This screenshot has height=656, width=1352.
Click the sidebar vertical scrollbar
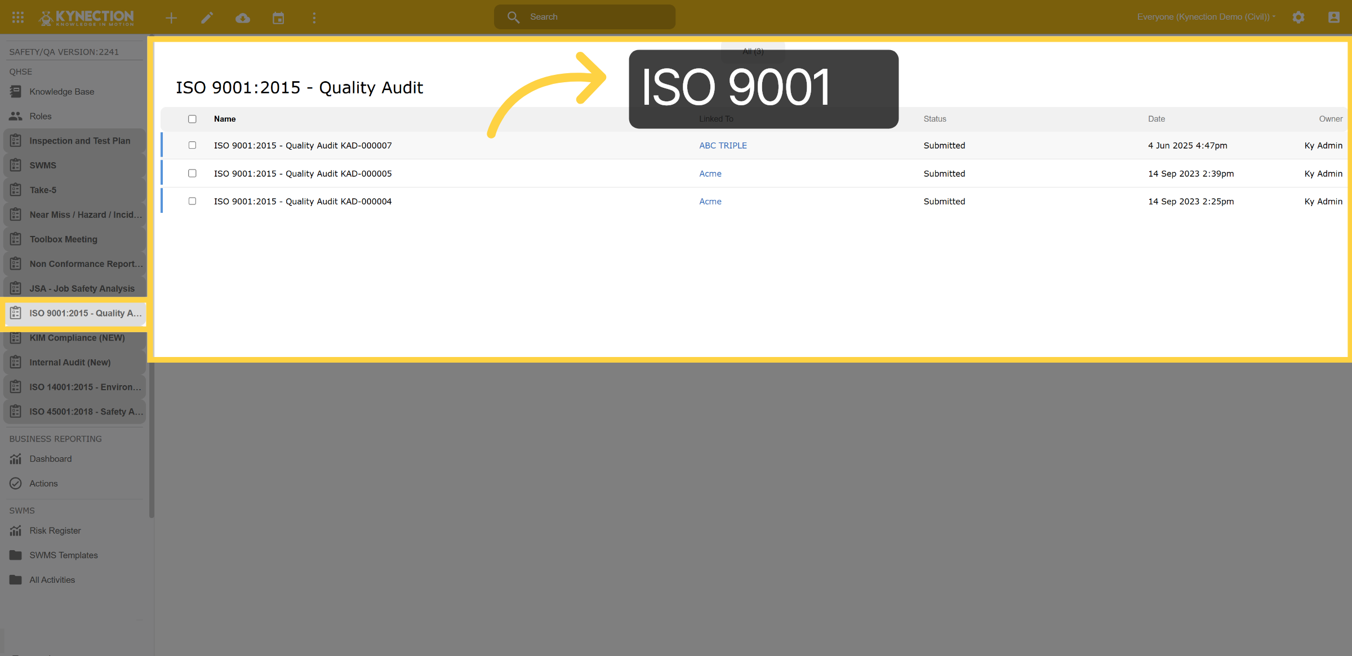coord(152,276)
